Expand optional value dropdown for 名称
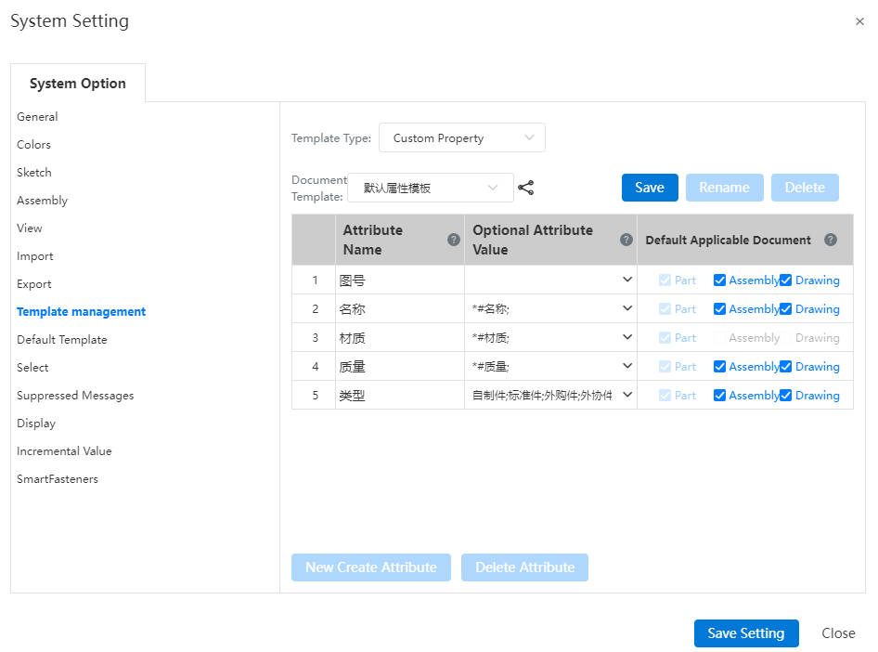Screen dimensions: 878x652 (627, 308)
